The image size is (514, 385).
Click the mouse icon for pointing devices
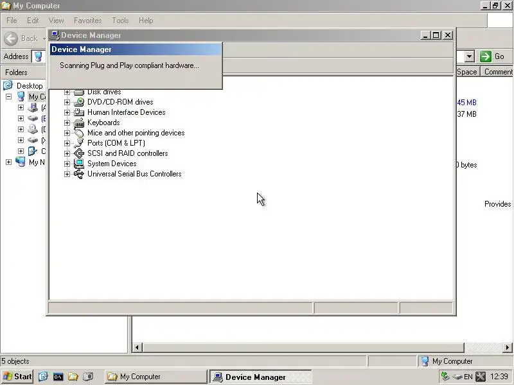coord(78,133)
